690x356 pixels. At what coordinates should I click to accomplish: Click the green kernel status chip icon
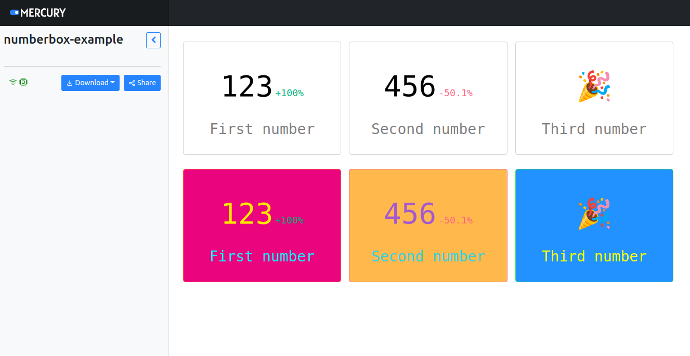click(x=23, y=82)
